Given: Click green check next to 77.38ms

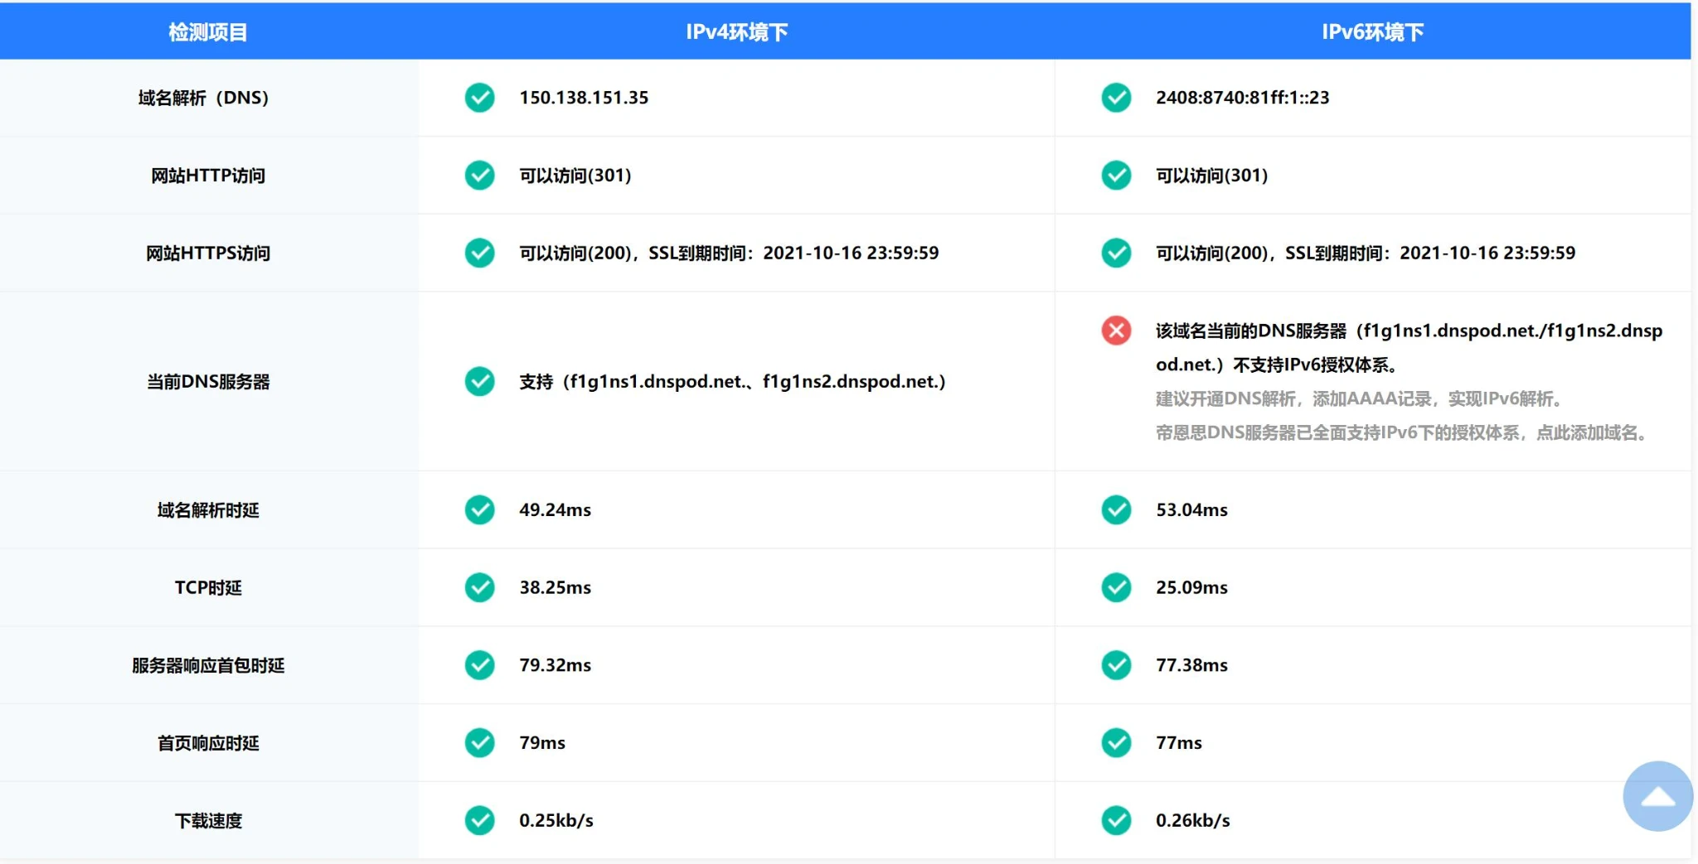Looking at the screenshot, I should (x=1116, y=665).
